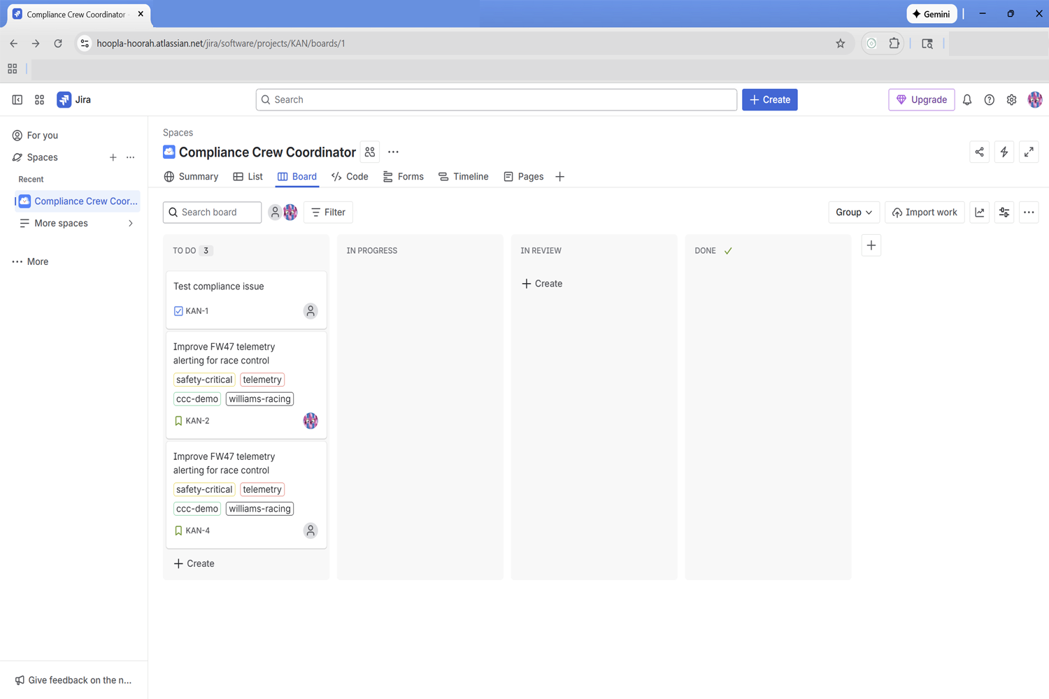Collapse the Jira sidebar panel icon

pos(17,100)
